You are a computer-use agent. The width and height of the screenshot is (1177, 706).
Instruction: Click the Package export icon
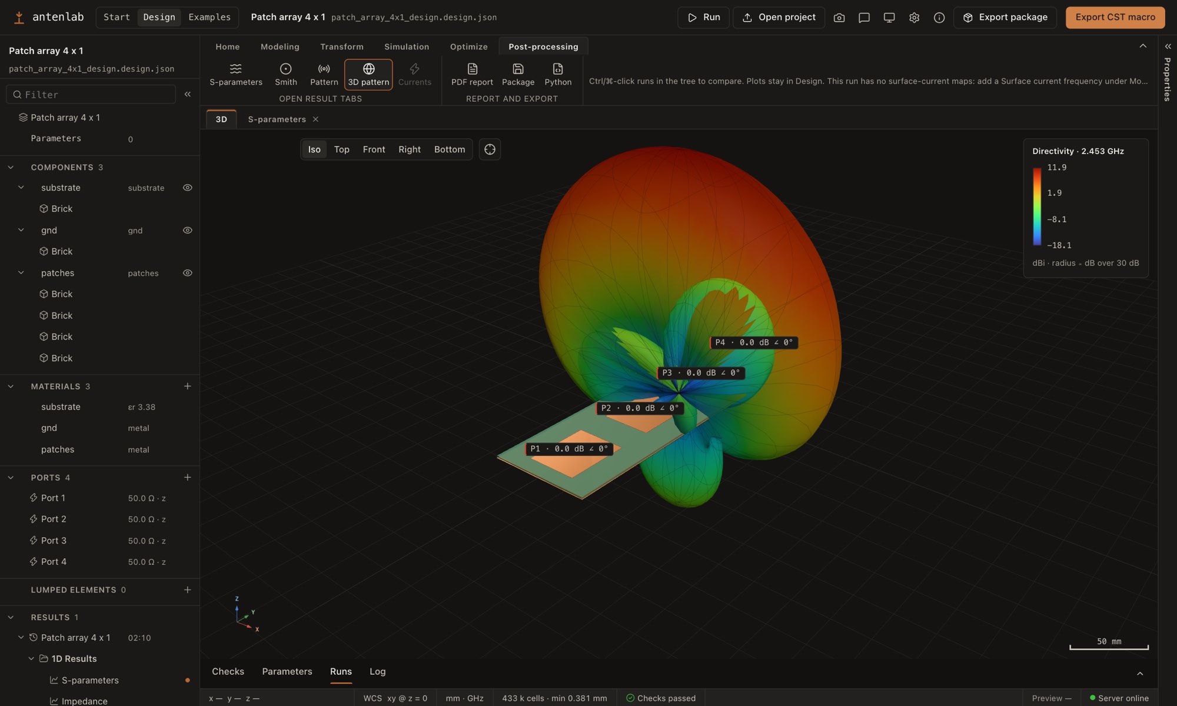[x=518, y=75]
